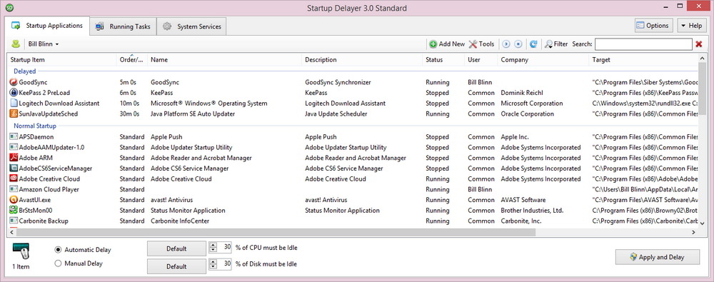Switch to the System Services tab
This screenshot has height=282, width=714.
191,26
